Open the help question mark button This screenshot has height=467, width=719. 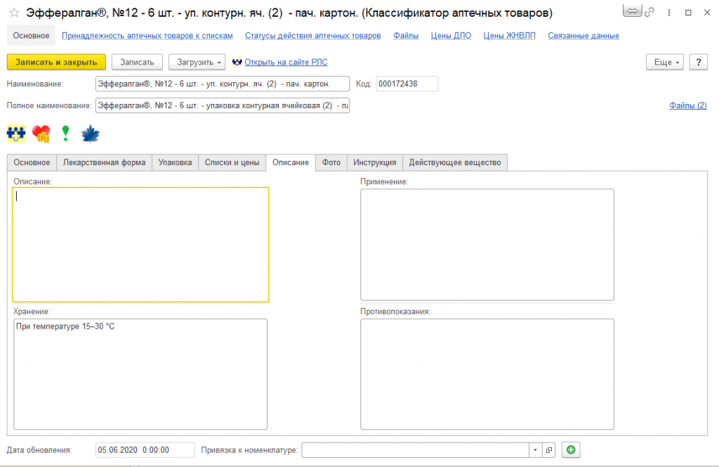(x=699, y=63)
